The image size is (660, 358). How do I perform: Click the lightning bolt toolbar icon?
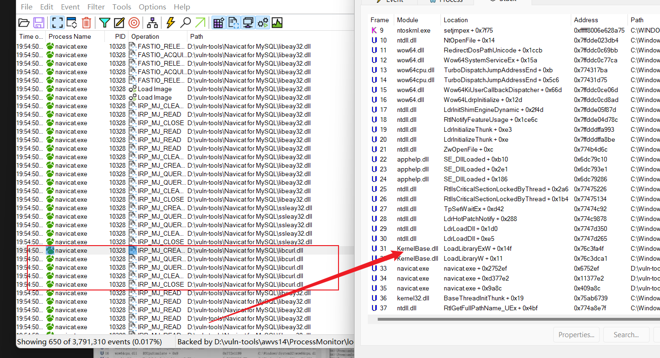(170, 22)
